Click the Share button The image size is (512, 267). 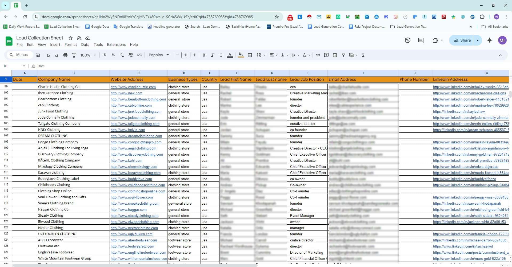coord(462,40)
